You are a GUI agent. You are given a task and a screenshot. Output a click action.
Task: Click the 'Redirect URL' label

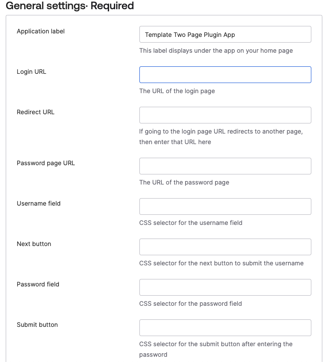[x=35, y=112]
